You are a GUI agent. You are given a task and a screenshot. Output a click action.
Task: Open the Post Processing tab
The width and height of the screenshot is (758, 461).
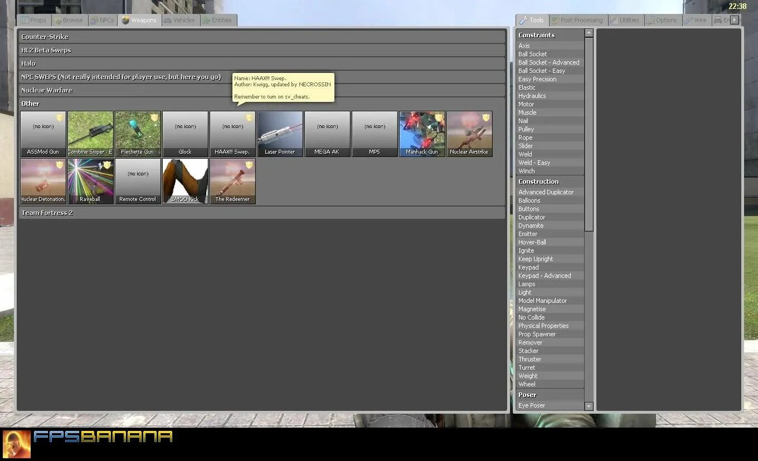click(x=578, y=20)
